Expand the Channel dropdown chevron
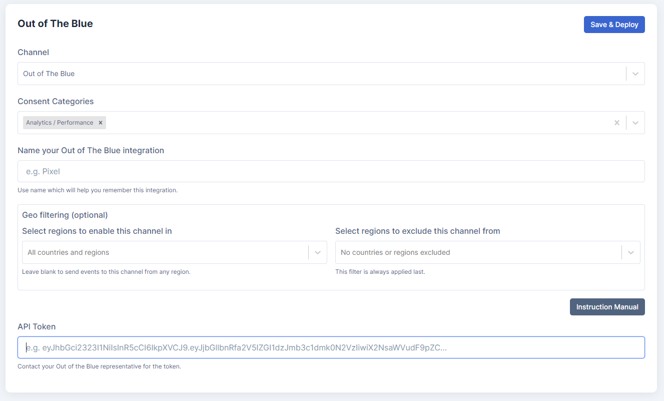This screenshot has width=664, height=401. 635,74
